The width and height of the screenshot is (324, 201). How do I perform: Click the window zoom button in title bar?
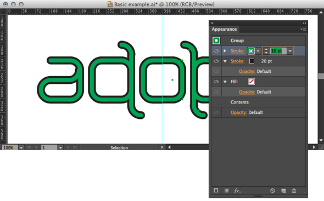click(21, 4)
